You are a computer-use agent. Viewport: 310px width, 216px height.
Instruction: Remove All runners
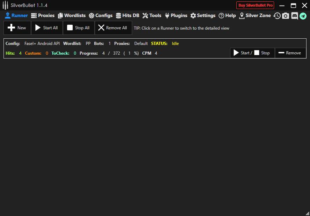[113, 28]
